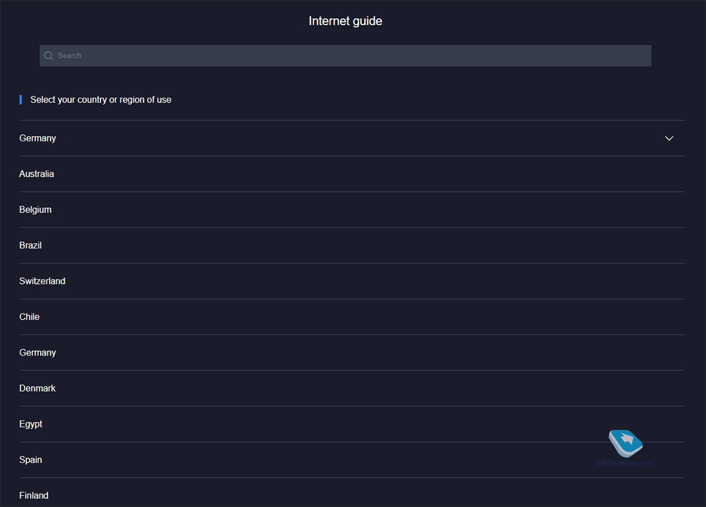Choose Belgium in the region list

point(35,210)
